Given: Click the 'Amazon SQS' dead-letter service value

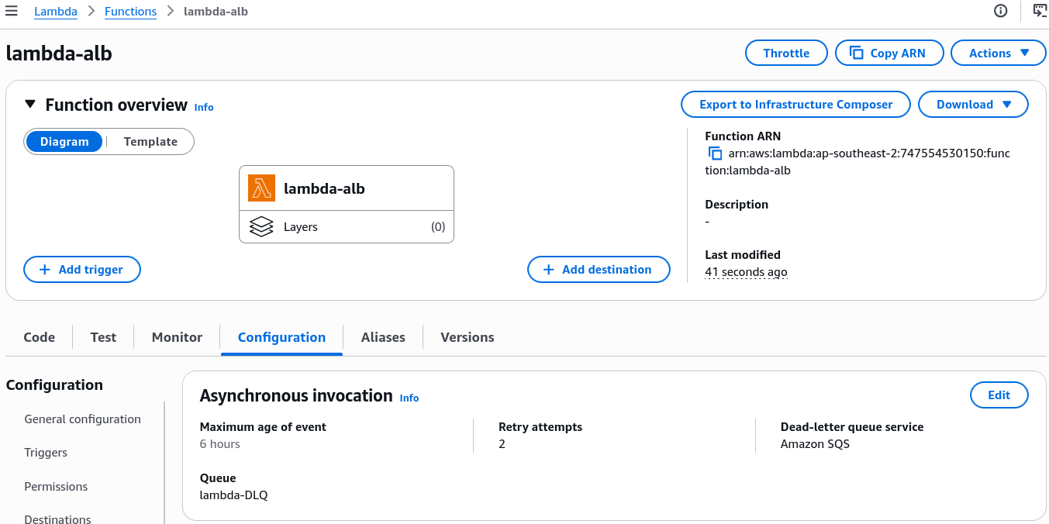Looking at the screenshot, I should coord(815,444).
